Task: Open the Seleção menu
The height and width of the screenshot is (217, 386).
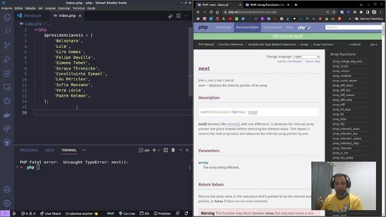Action: pyautogui.click(x=30, y=8)
